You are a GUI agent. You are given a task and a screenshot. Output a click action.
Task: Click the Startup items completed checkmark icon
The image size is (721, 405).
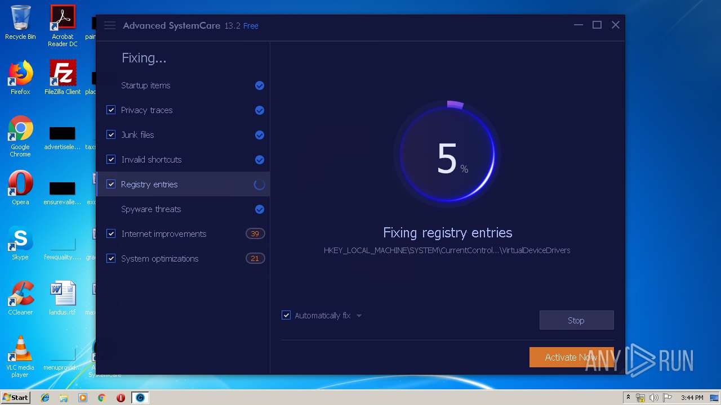coord(260,85)
